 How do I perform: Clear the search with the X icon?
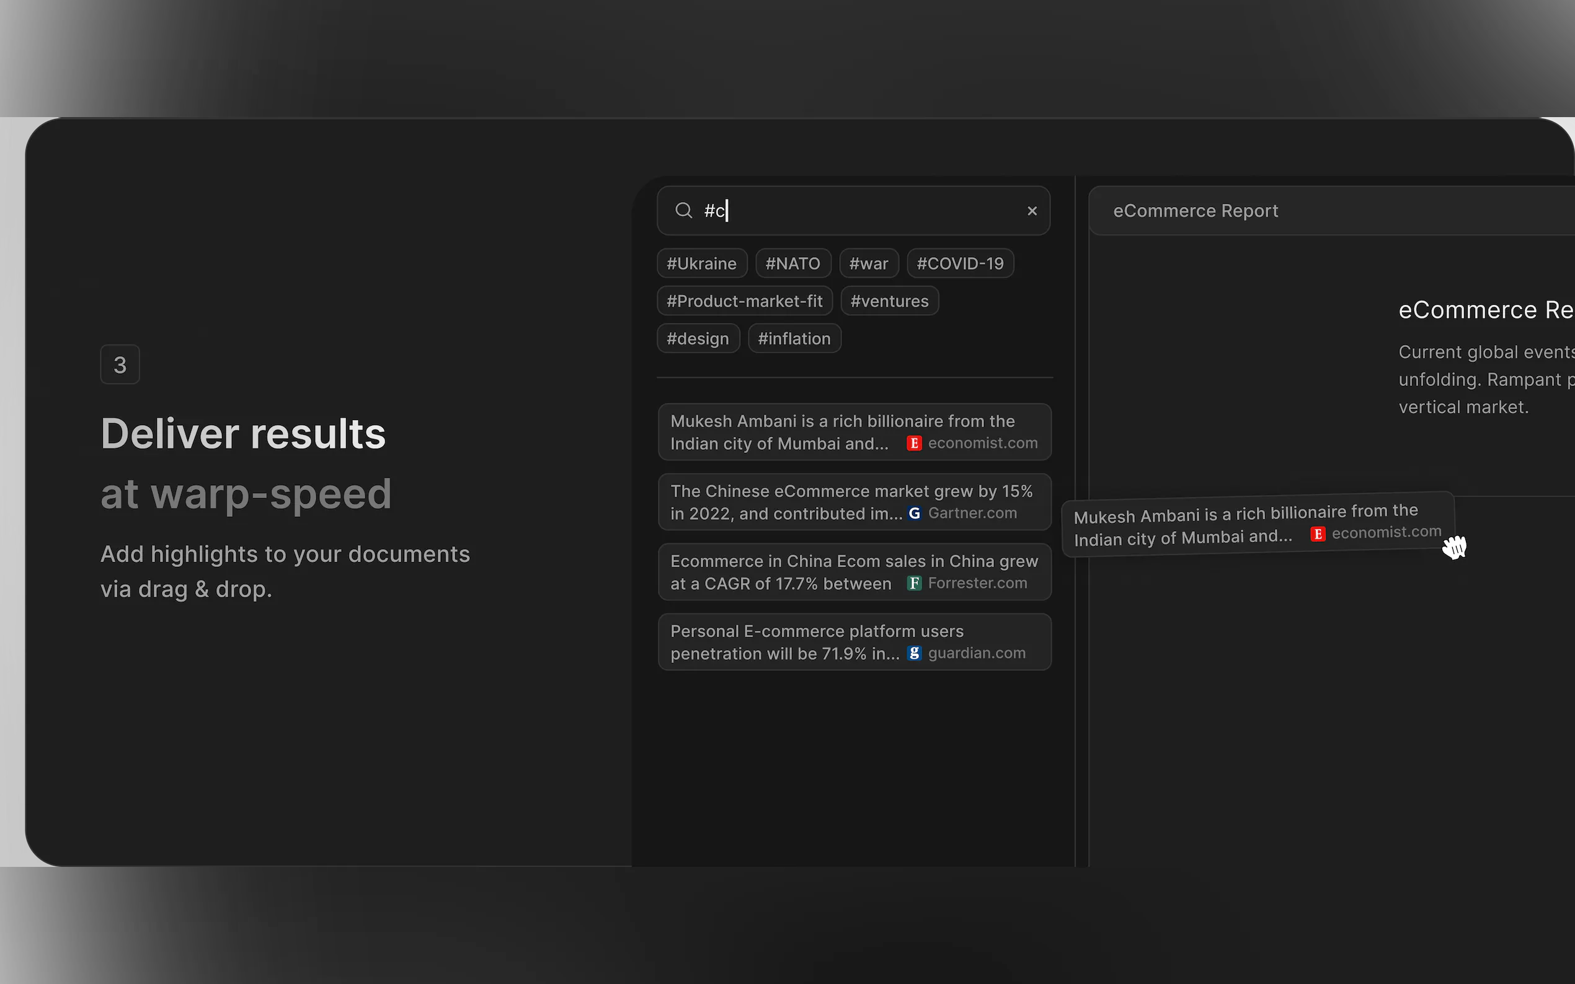(x=1031, y=211)
